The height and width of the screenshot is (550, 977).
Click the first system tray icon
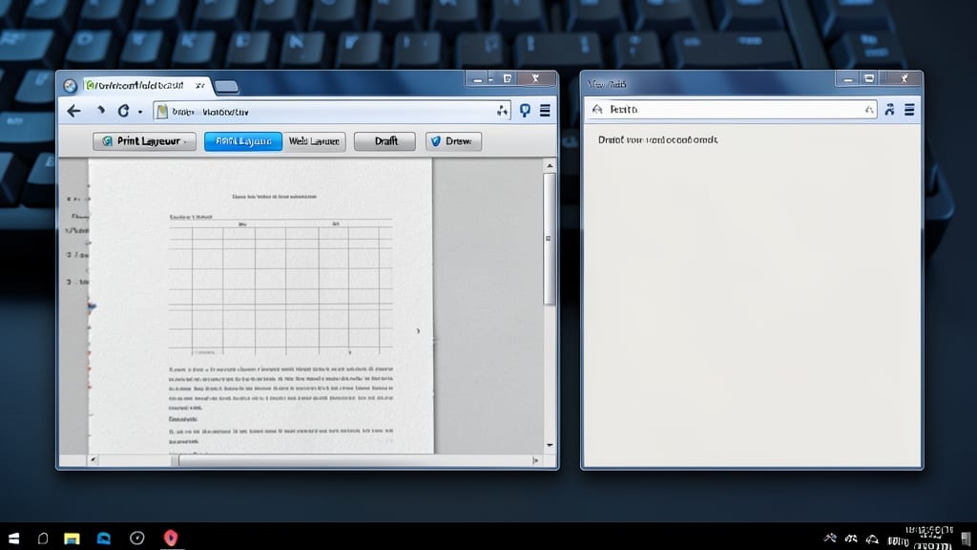pyautogui.click(x=830, y=539)
